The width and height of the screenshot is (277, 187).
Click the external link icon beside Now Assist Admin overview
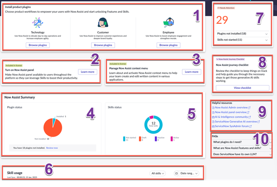[x=249, y=107]
